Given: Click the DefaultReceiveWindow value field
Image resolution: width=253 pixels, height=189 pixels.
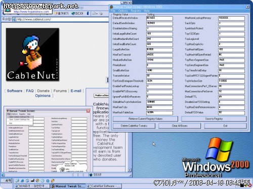Looking at the screenshot, I should [x=159, y=18].
